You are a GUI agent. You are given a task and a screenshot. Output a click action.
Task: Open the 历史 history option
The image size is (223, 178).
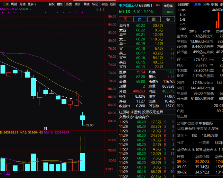pos(69,4)
